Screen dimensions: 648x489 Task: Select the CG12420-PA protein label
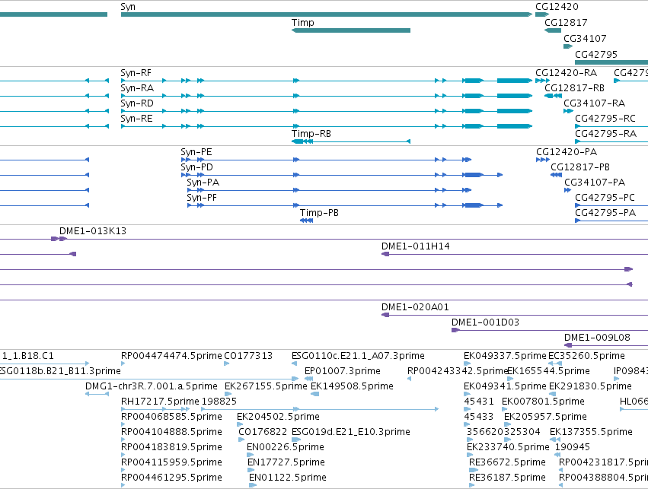click(x=567, y=152)
